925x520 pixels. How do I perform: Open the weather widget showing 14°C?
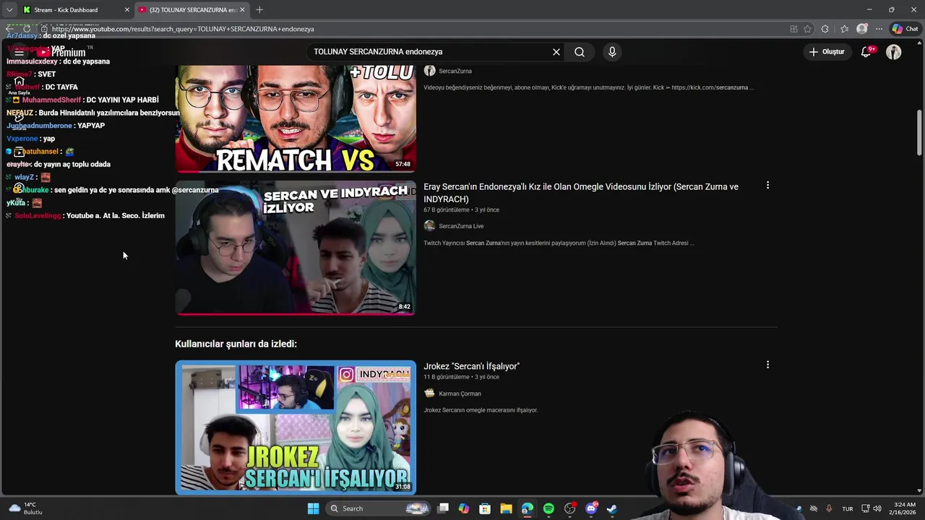pyautogui.click(x=25, y=508)
